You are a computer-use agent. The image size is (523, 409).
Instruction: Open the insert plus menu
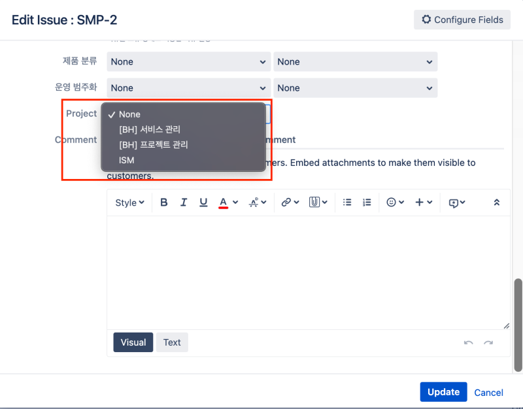424,203
